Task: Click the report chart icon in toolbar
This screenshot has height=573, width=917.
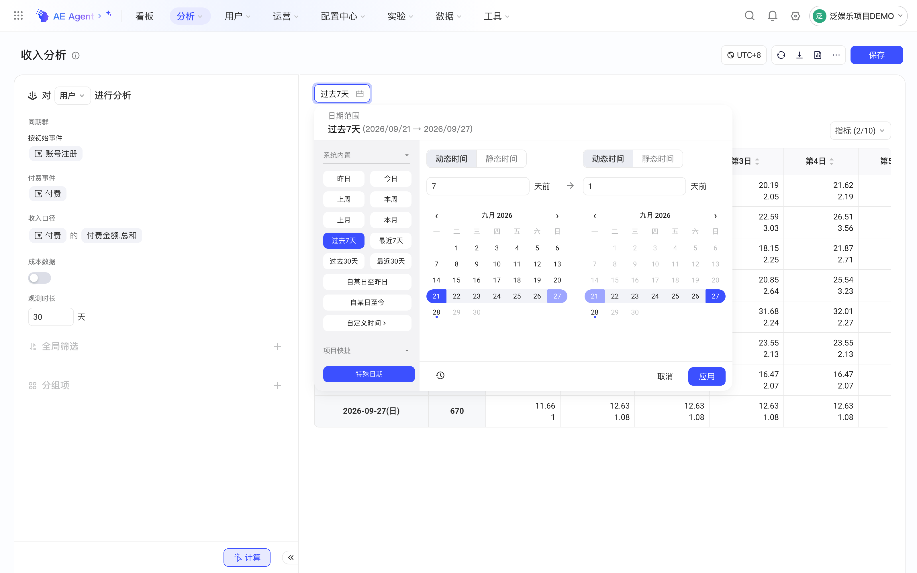Action: [x=818, y=55]
